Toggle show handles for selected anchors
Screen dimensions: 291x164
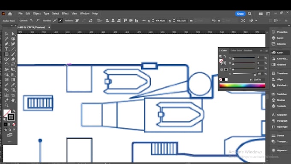click(x=55, y=21)
